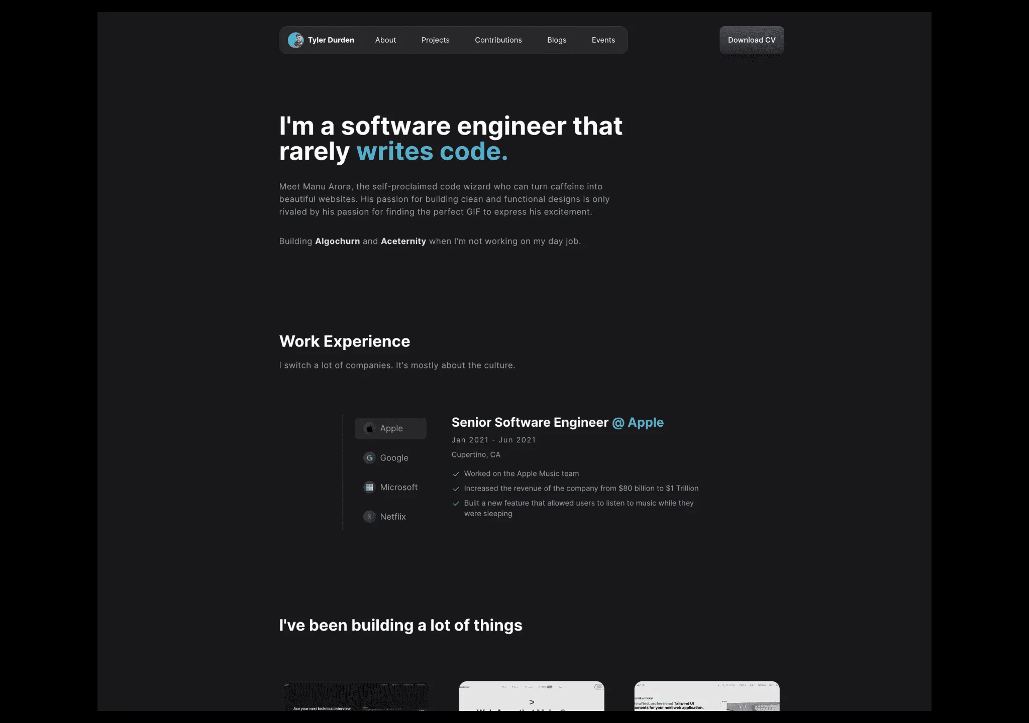Go to the Events page
The width and height of the screenshot is (1029, 723).
(x=603, y=40)
